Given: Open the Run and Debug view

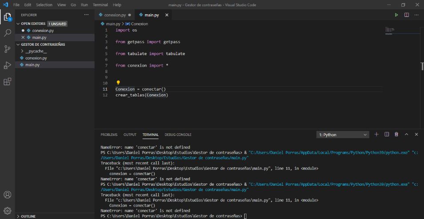Looking at the screenshot, I should pos(8,65).
